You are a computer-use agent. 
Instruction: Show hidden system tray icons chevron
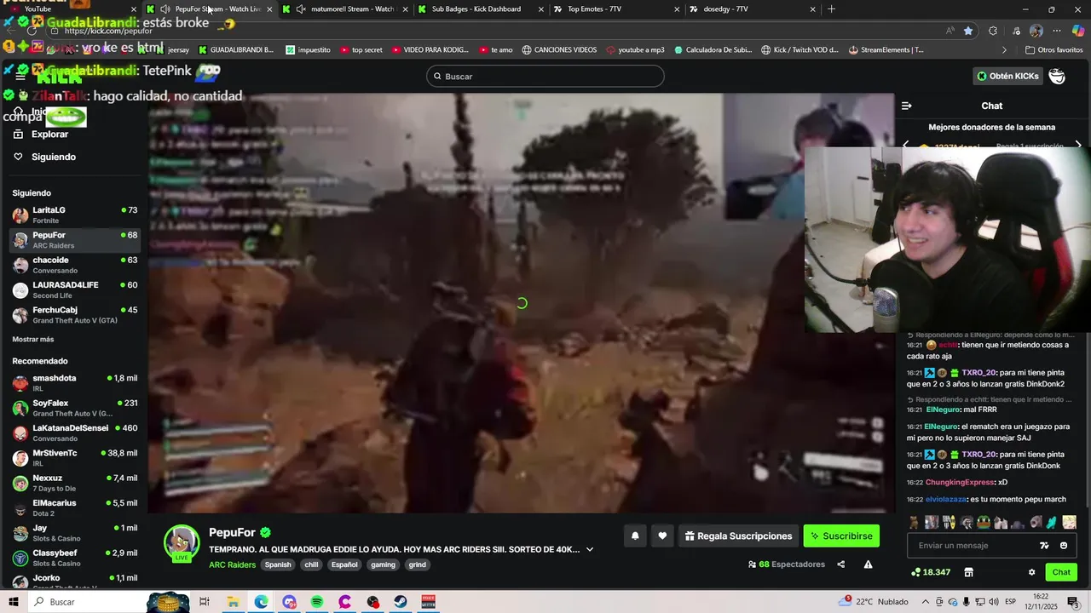pos(926,602)
